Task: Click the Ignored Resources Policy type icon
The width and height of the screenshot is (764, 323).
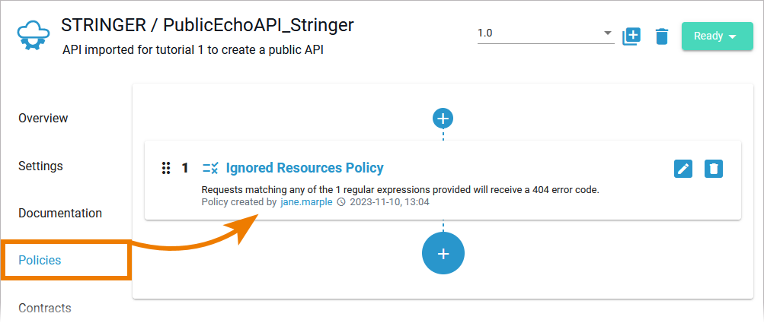Action: pos(210,168)
